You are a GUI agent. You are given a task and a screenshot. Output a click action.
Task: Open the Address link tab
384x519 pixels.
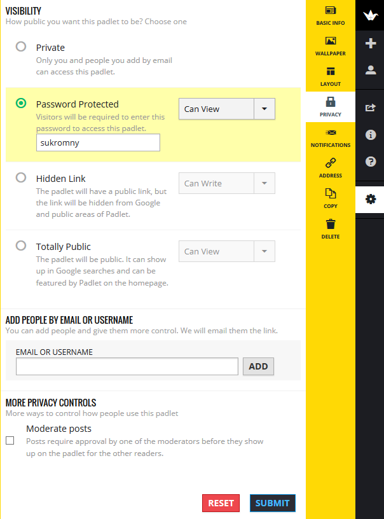pos(331,168)
